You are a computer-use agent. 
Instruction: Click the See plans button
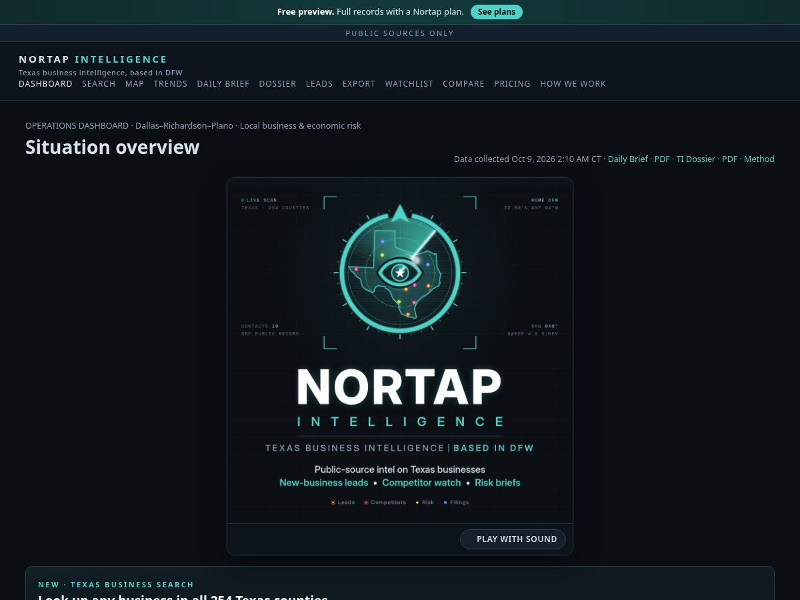click(x=497, y=12)
